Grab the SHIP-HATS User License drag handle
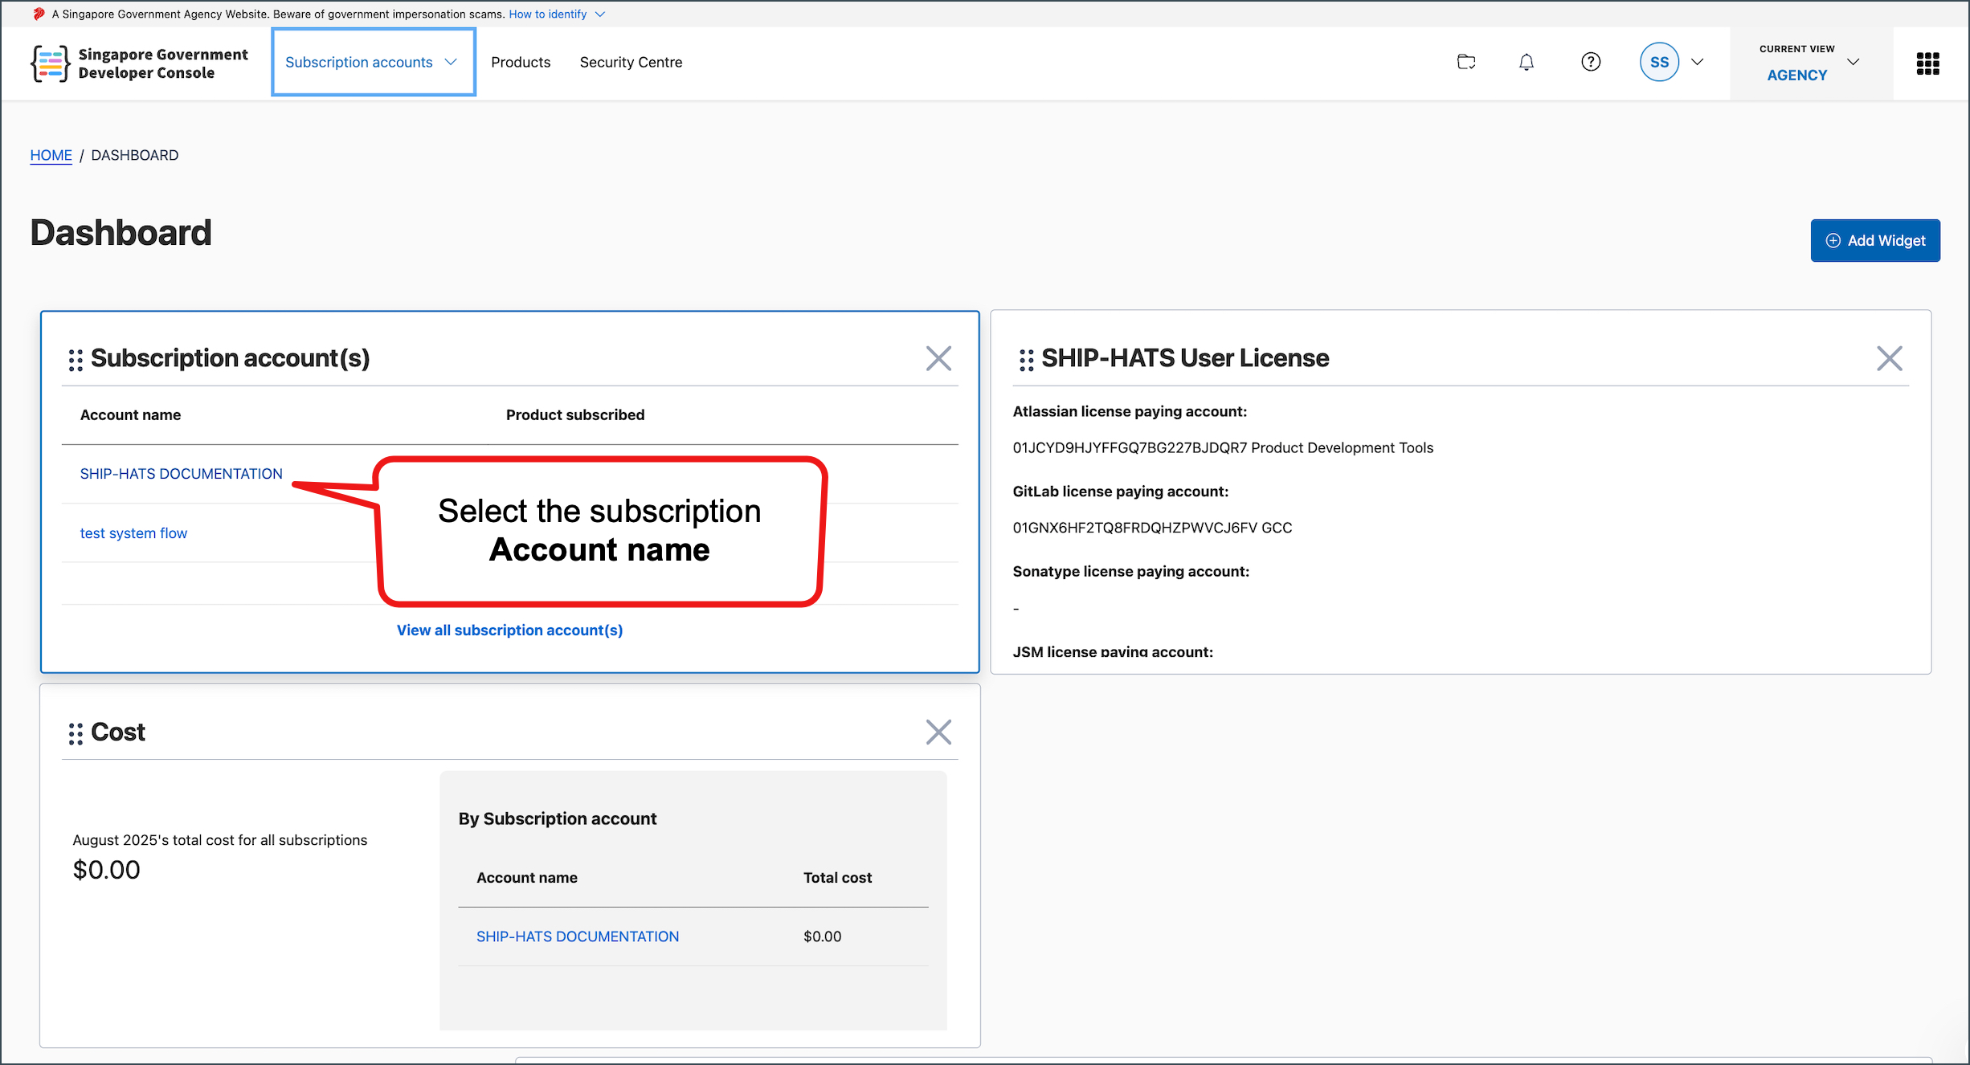This screenshot has height=1065, width=1970. [x=1026, y=360]
